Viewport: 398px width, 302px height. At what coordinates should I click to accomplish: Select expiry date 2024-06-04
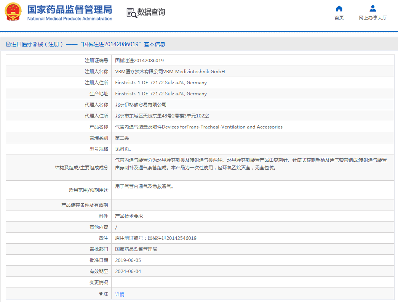click(128, 271)
